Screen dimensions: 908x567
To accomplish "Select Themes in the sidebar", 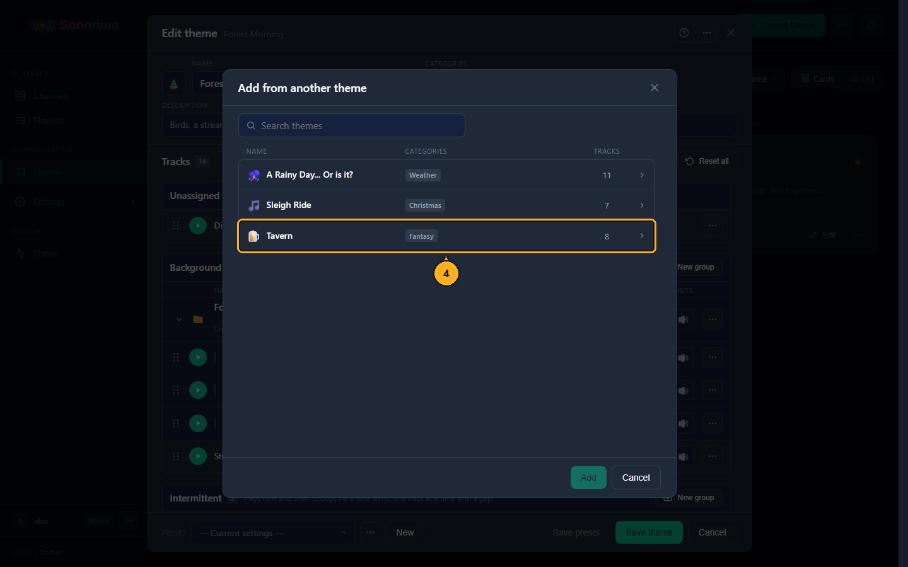I will [x=76, y=172].
